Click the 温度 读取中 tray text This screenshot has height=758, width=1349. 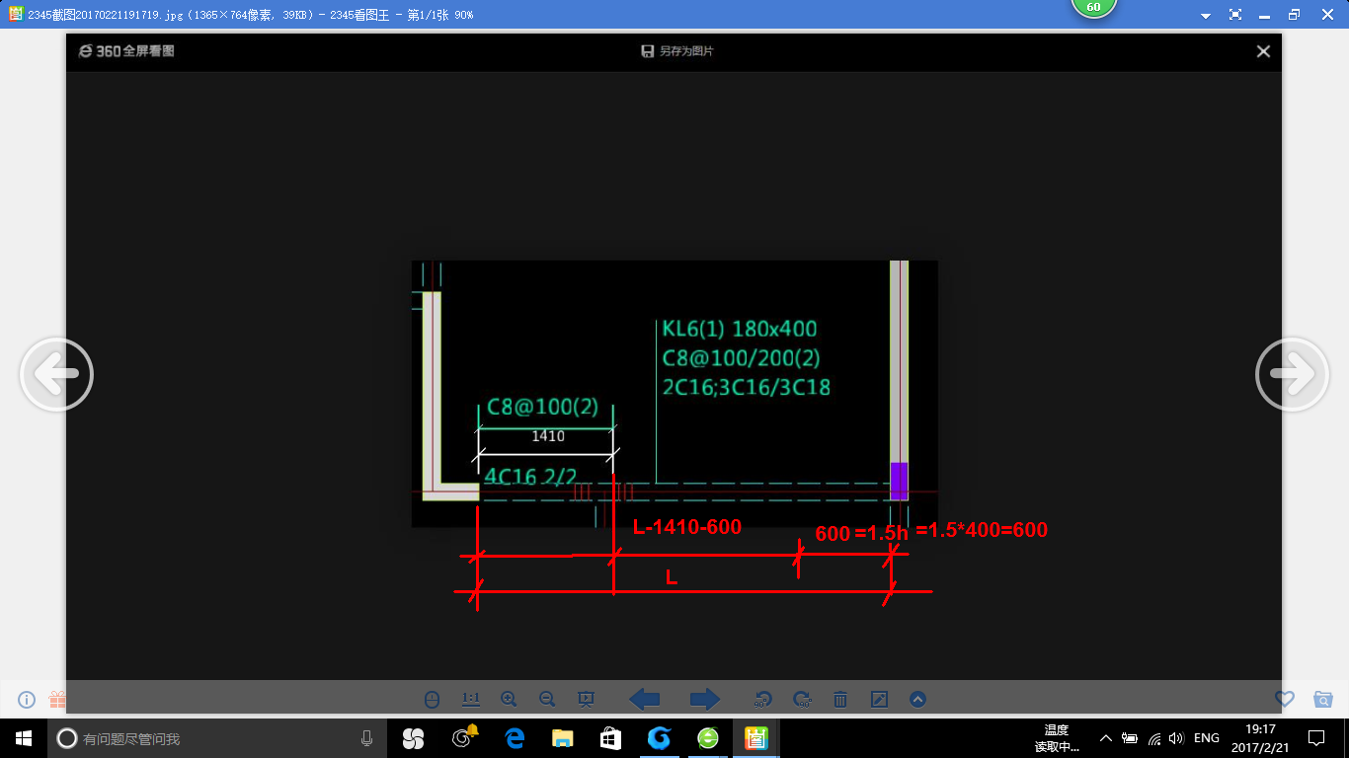click(x=1056, y=738)
